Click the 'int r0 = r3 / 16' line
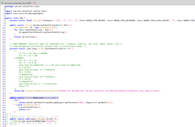Image resolution: width=195 pixels, height=127 pixels. coord(27,60)
